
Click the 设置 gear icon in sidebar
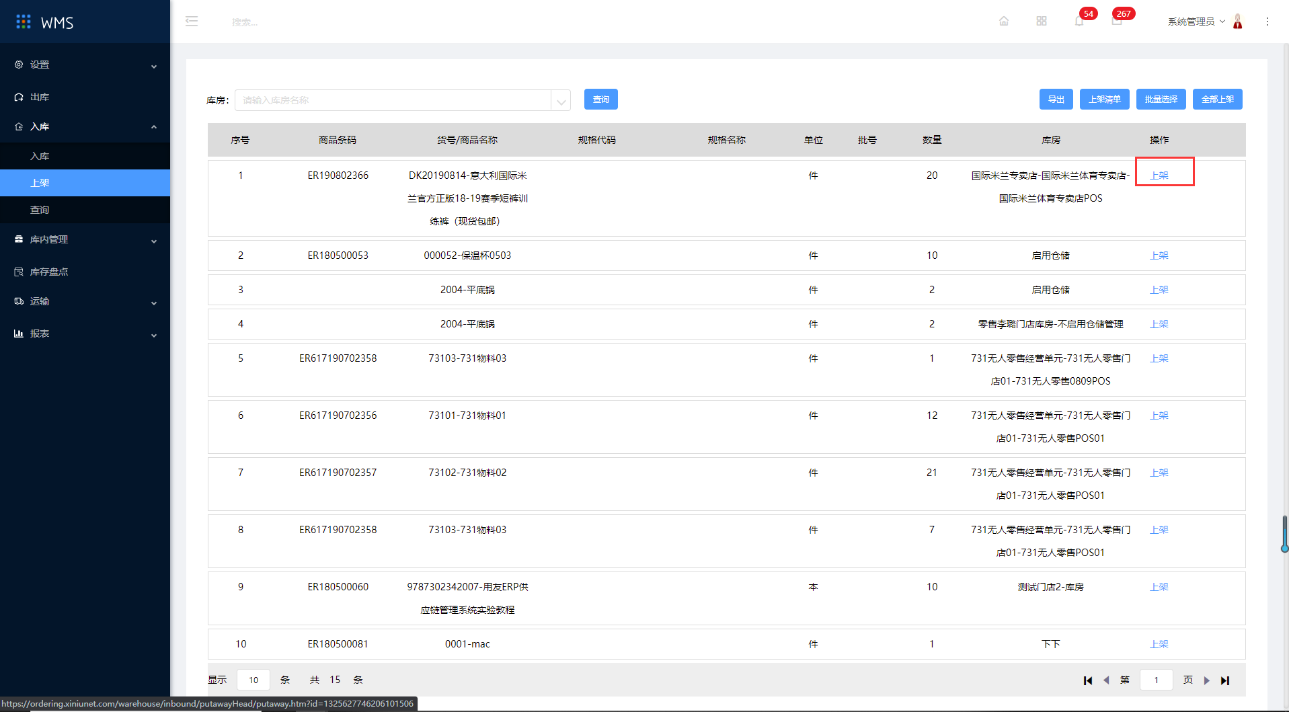click(19, 65)
